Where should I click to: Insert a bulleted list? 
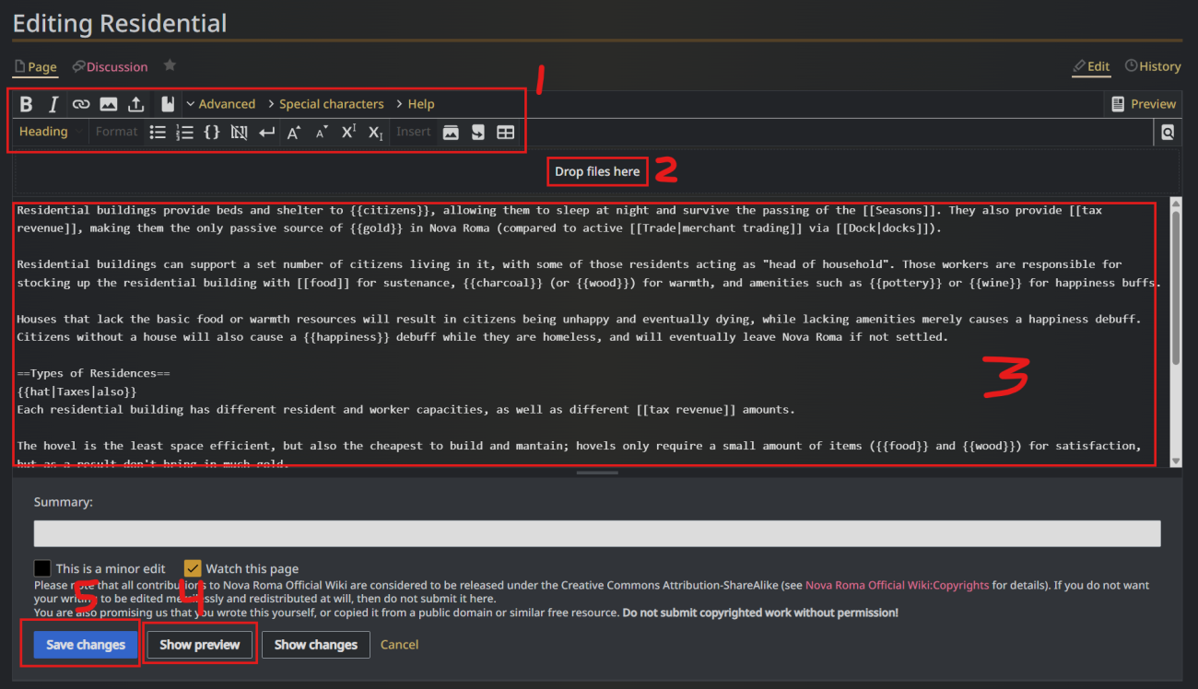pyautogui.click(x=158, y=132)
